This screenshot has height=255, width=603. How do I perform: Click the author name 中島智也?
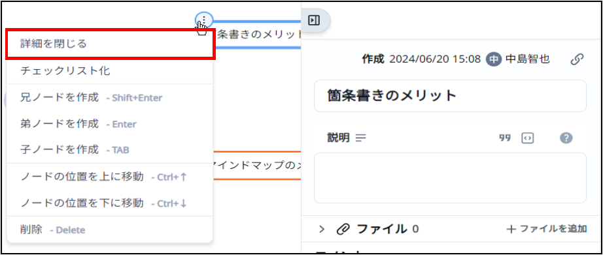click(528, 59)
